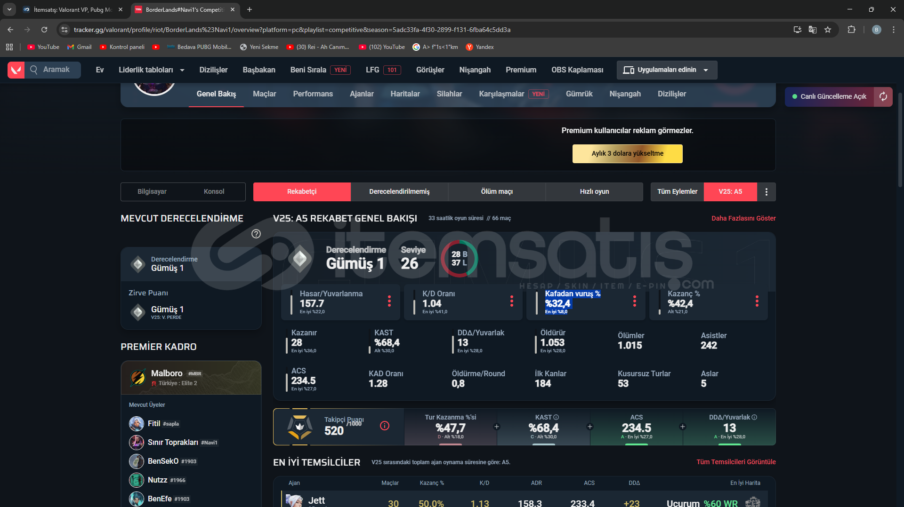
Task: Open the Premium page from top navigation
Action: 521,70
